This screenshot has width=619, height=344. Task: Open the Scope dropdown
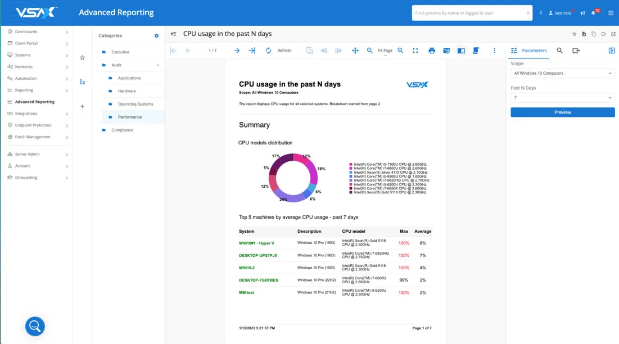click(562, 73)
